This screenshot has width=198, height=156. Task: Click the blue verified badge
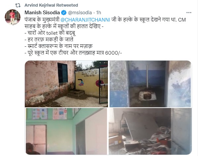[64, 13]
